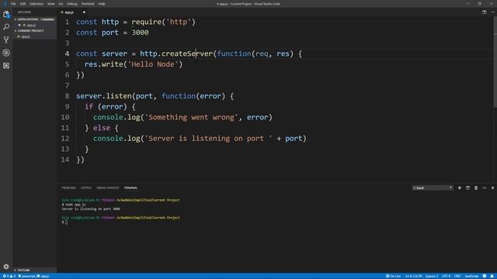The height and width of the screenshot is (279, 497).
Task: Click createServer on line 4
Action: 187,53
